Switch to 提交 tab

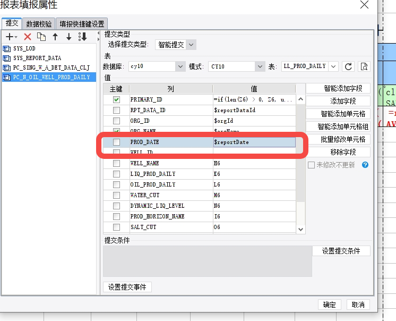pyautogui.click(x=12, y=23)
